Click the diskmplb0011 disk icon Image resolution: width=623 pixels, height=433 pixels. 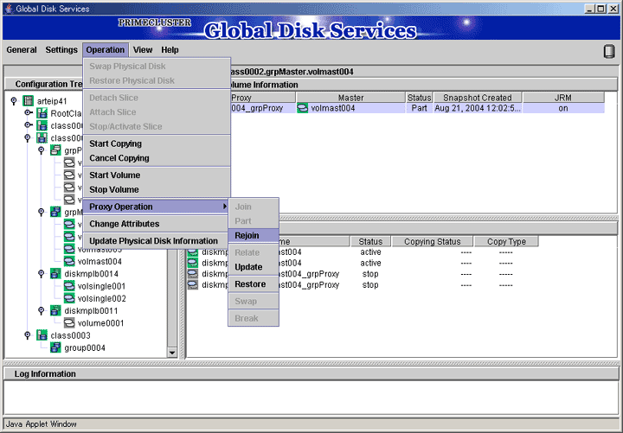(55, 311)
